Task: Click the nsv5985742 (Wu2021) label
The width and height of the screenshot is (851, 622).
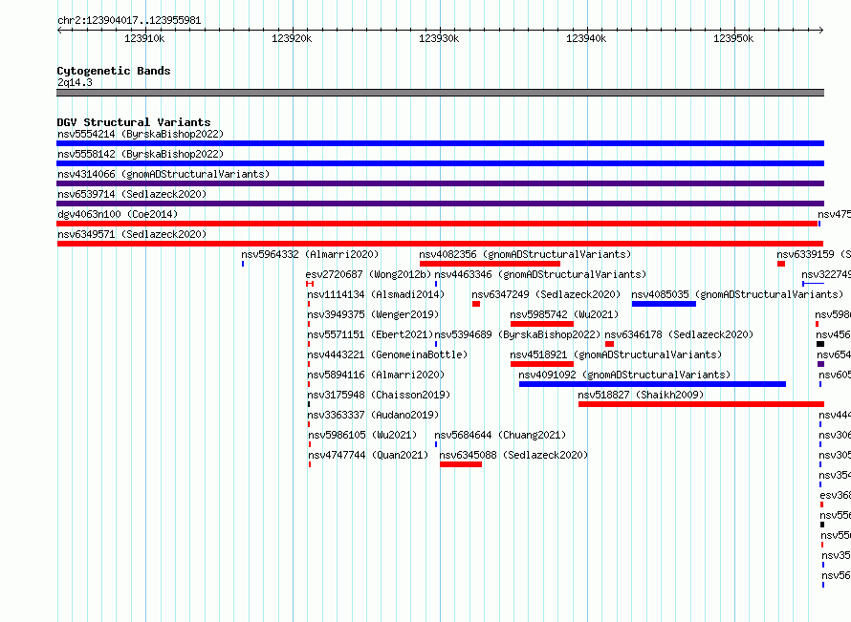Action: 564,314
